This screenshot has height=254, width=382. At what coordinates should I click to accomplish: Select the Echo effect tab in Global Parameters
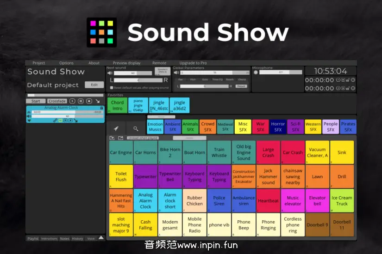tap(205, 79)
